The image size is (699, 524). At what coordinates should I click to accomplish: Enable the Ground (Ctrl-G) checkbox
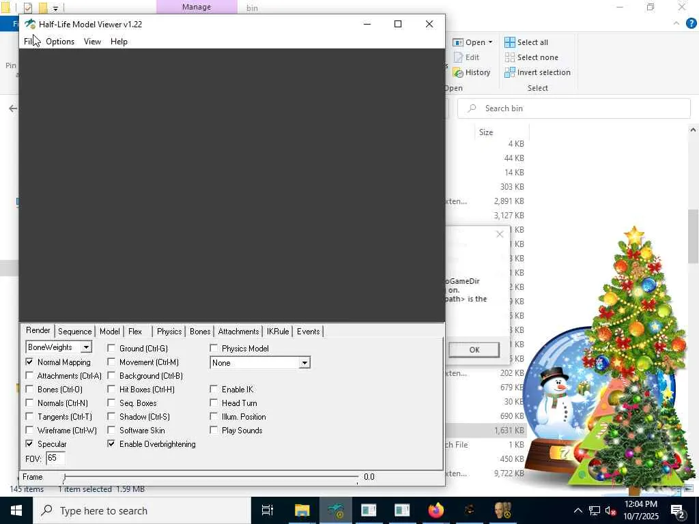tap(111, 349)
